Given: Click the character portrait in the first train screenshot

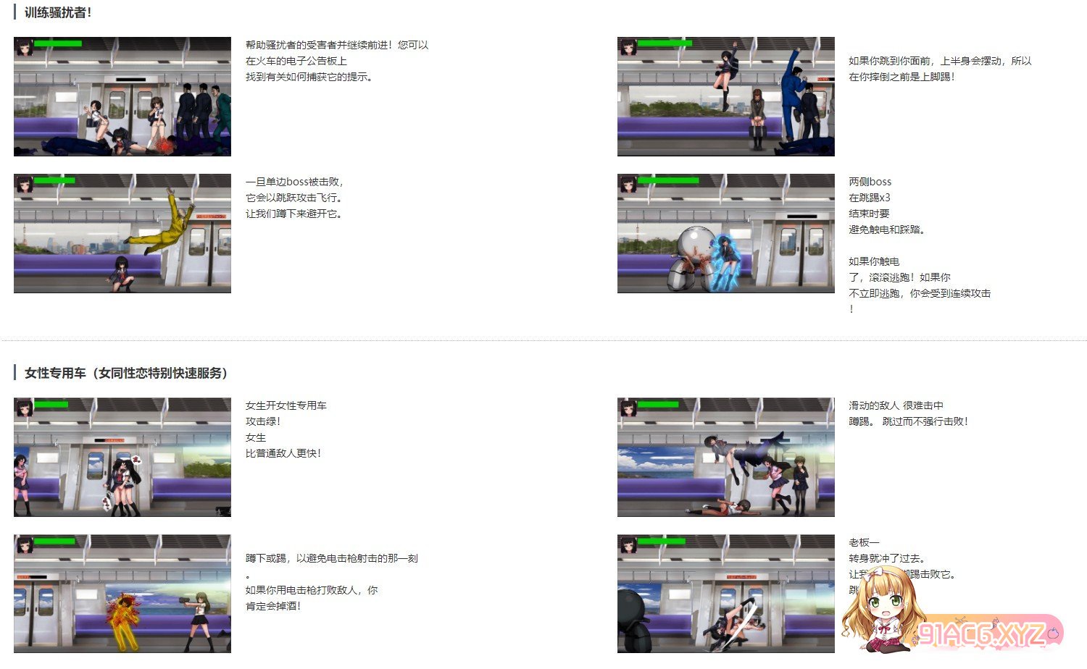Looking at the screenshot, I should coord(24,47).
